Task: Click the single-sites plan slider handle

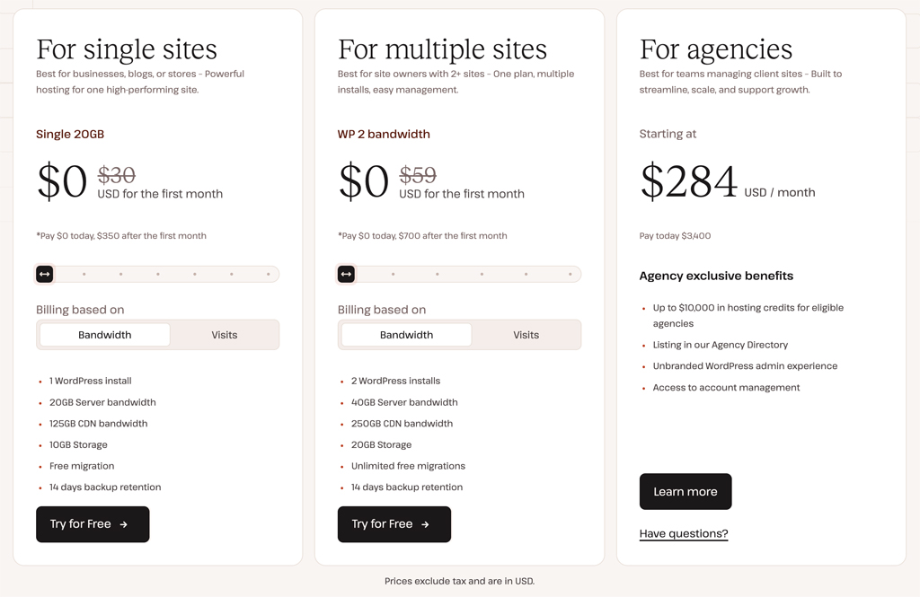Action: point(45,274)
